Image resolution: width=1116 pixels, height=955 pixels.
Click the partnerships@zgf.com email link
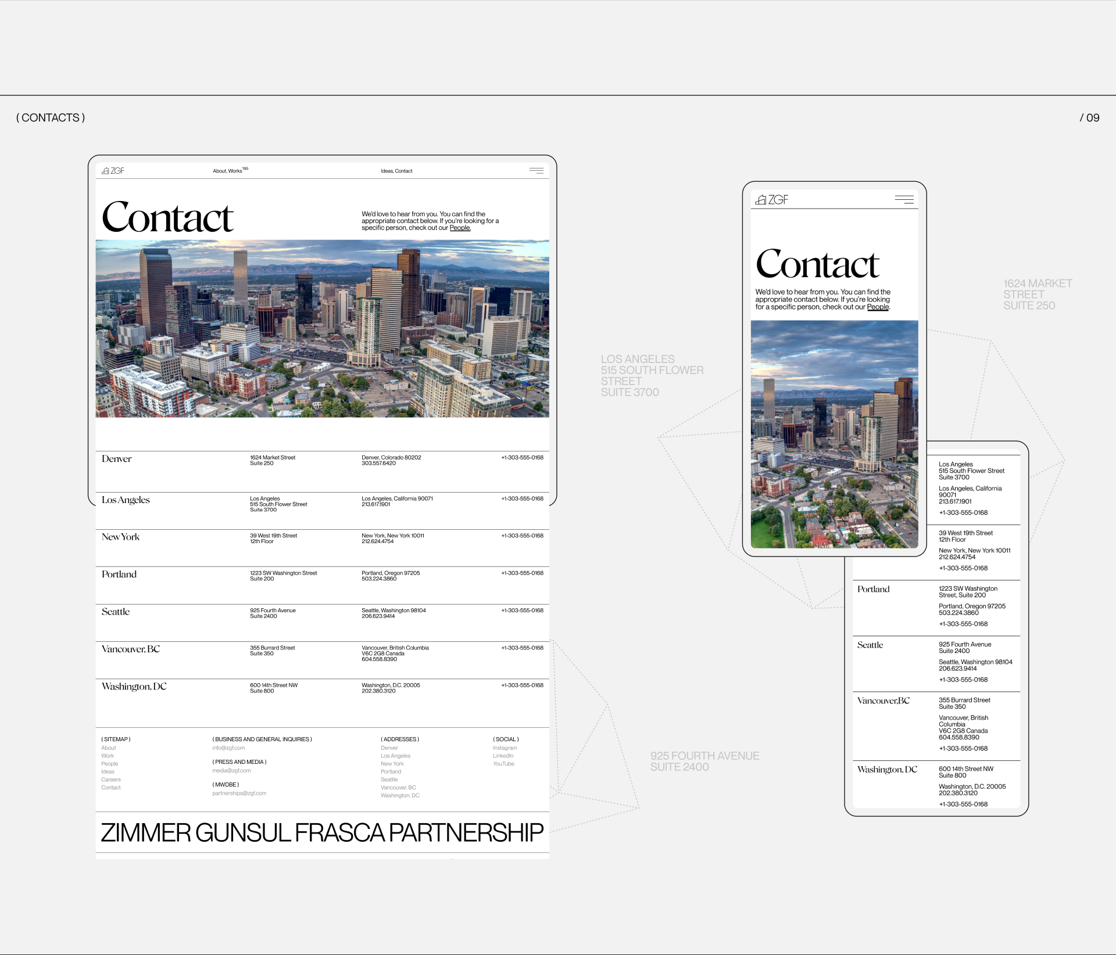tap(239, 794)
